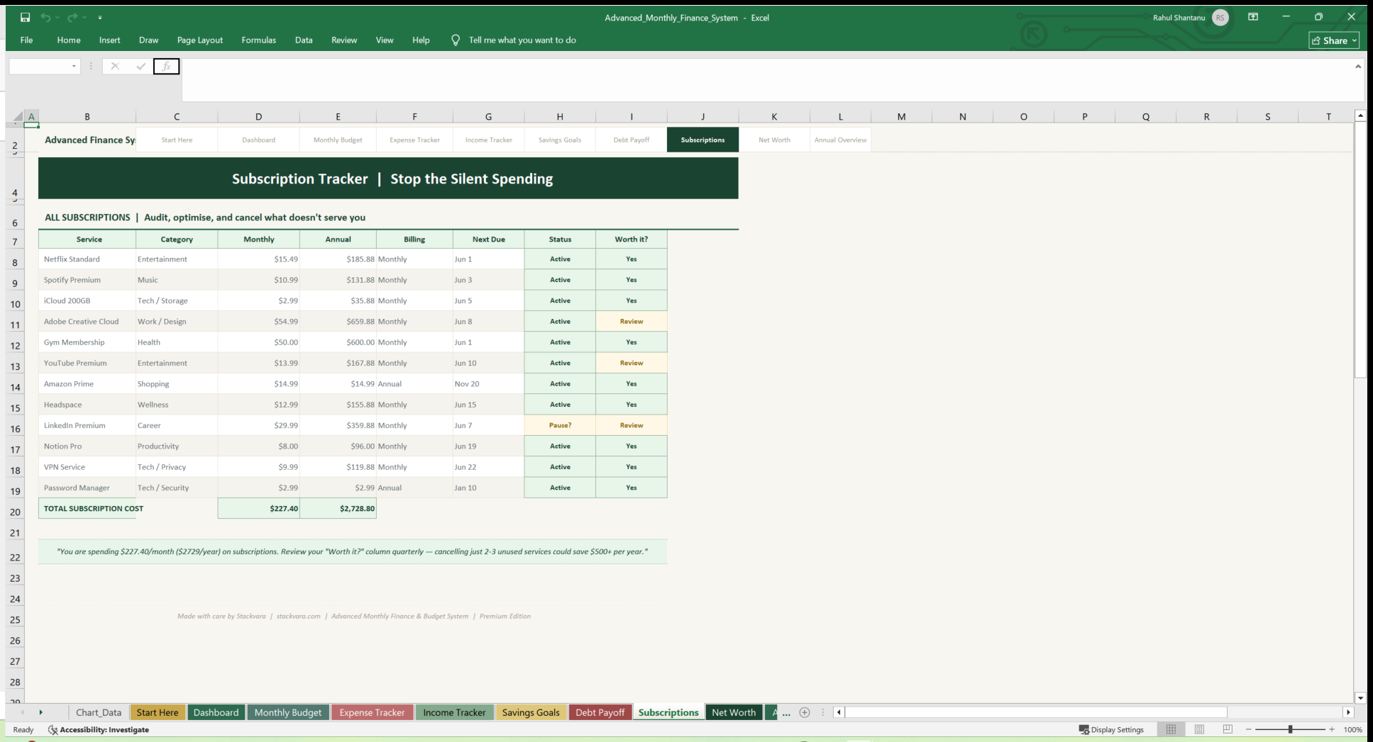
Task: Expand the formula bar chevron
Action: coord(1358,67)
